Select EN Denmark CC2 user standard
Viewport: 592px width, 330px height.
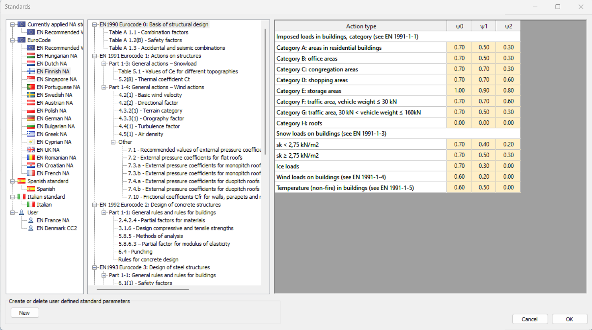[57, 228]
